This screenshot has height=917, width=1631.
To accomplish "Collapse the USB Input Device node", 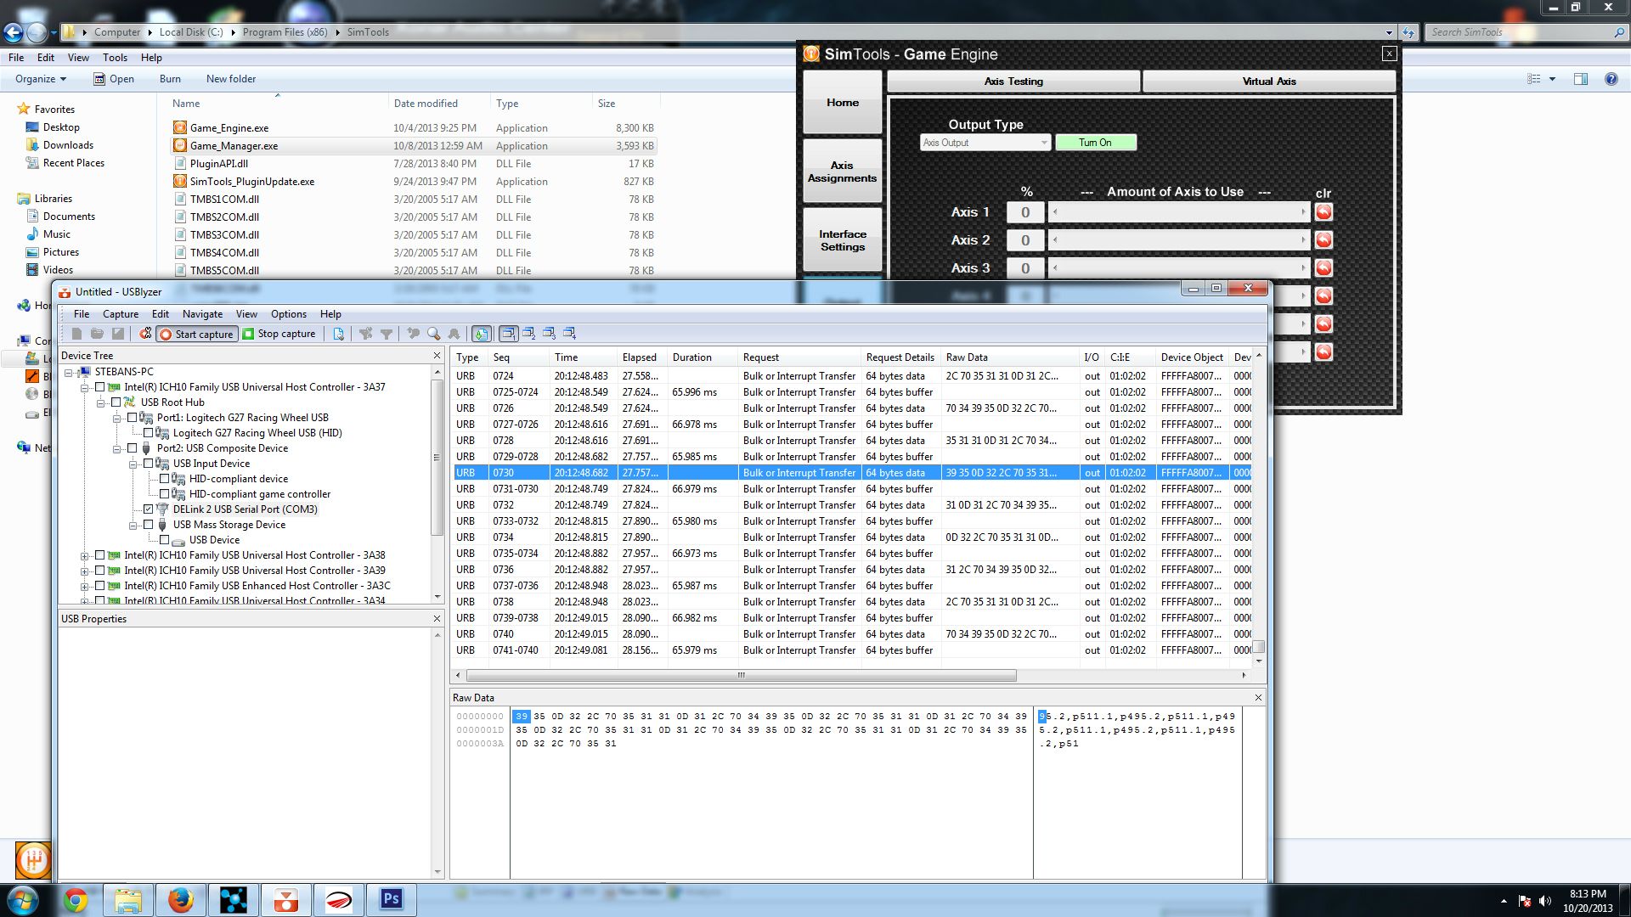I will tap(133, 464).
